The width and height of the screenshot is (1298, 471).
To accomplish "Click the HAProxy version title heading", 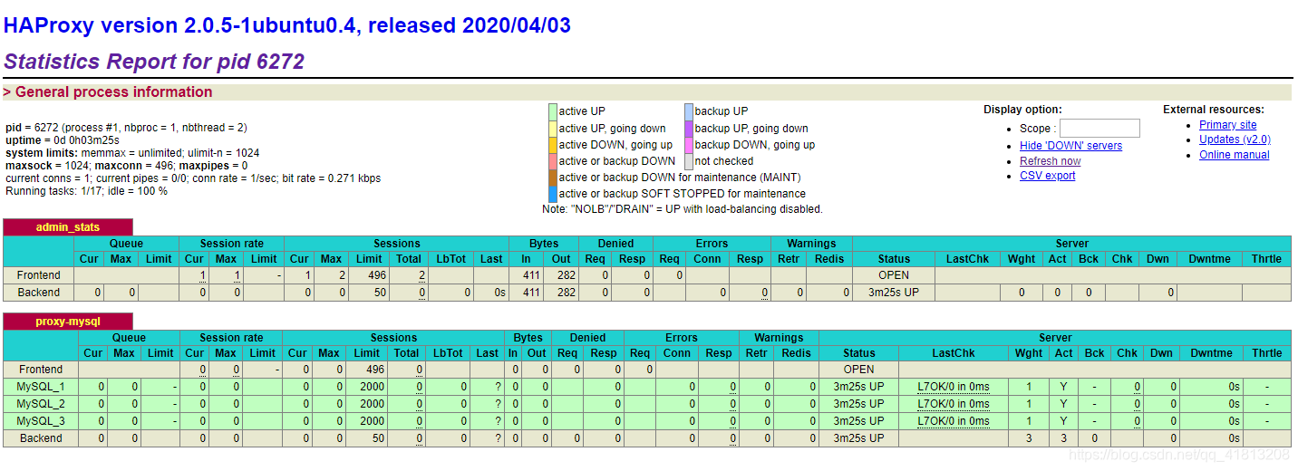I will [x=287, y=25].
